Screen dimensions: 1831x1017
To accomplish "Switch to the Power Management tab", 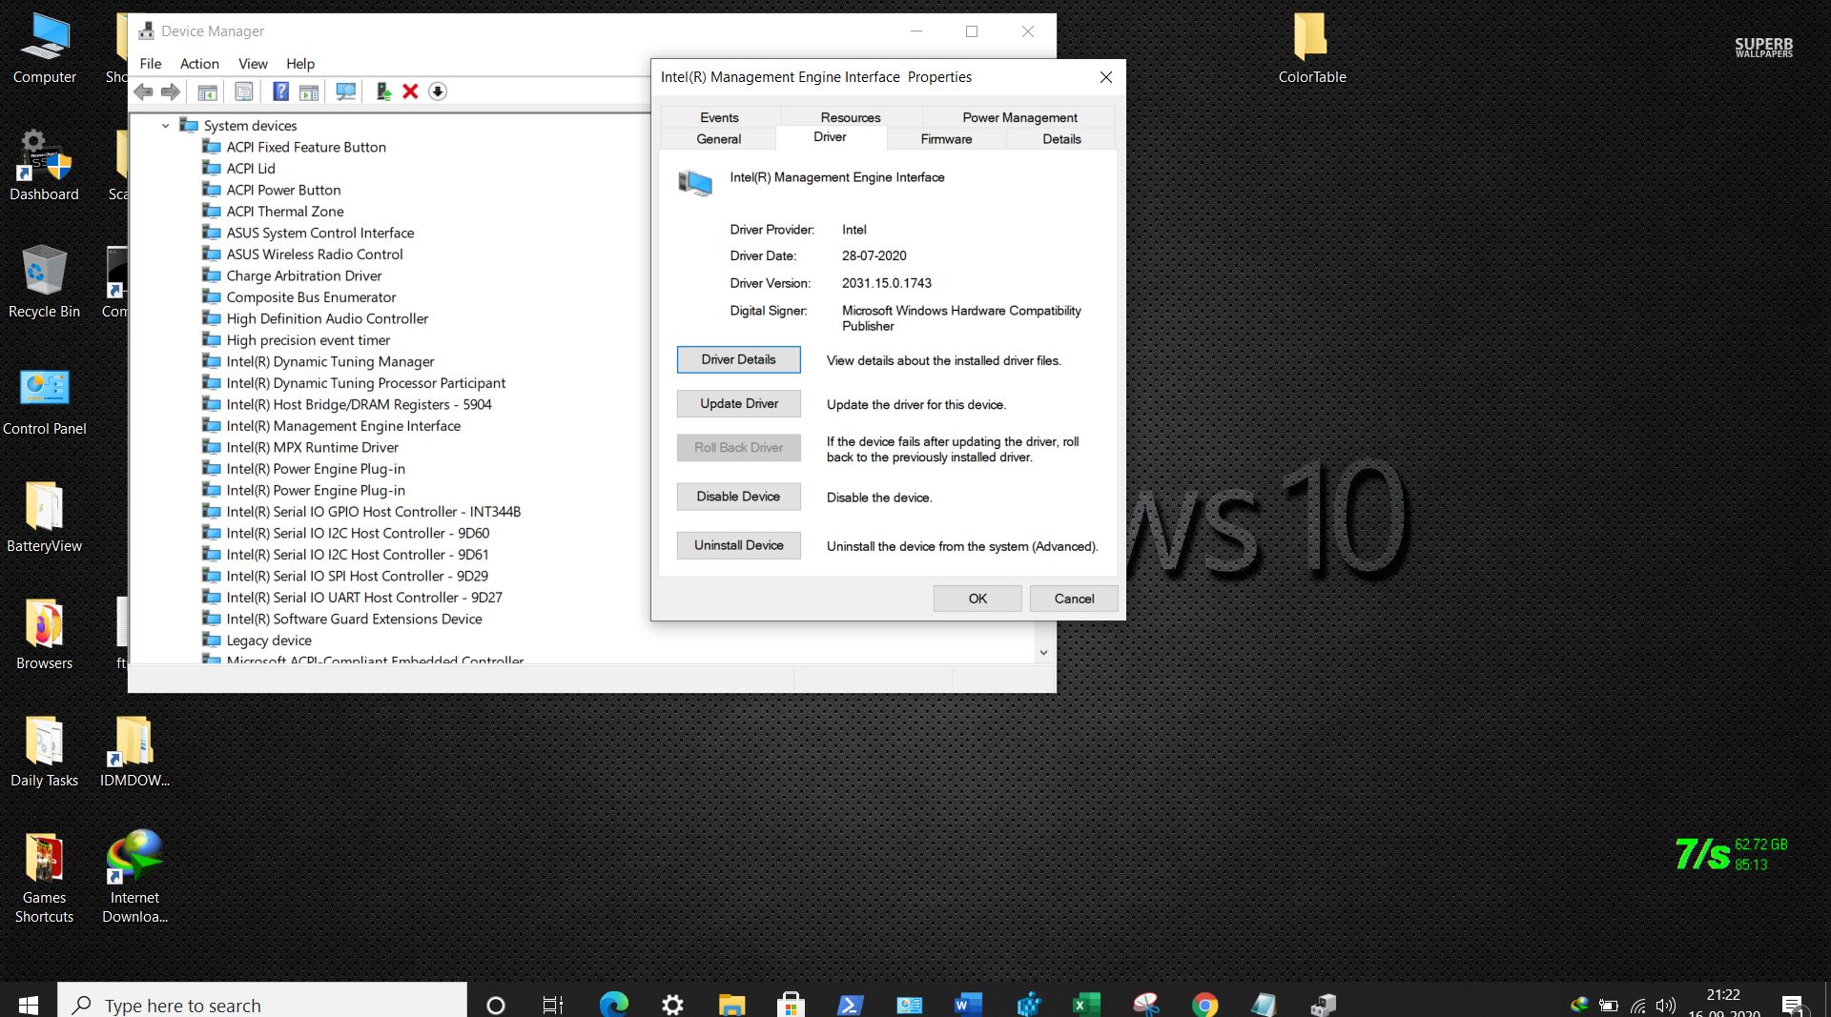I will point(1019,117).
